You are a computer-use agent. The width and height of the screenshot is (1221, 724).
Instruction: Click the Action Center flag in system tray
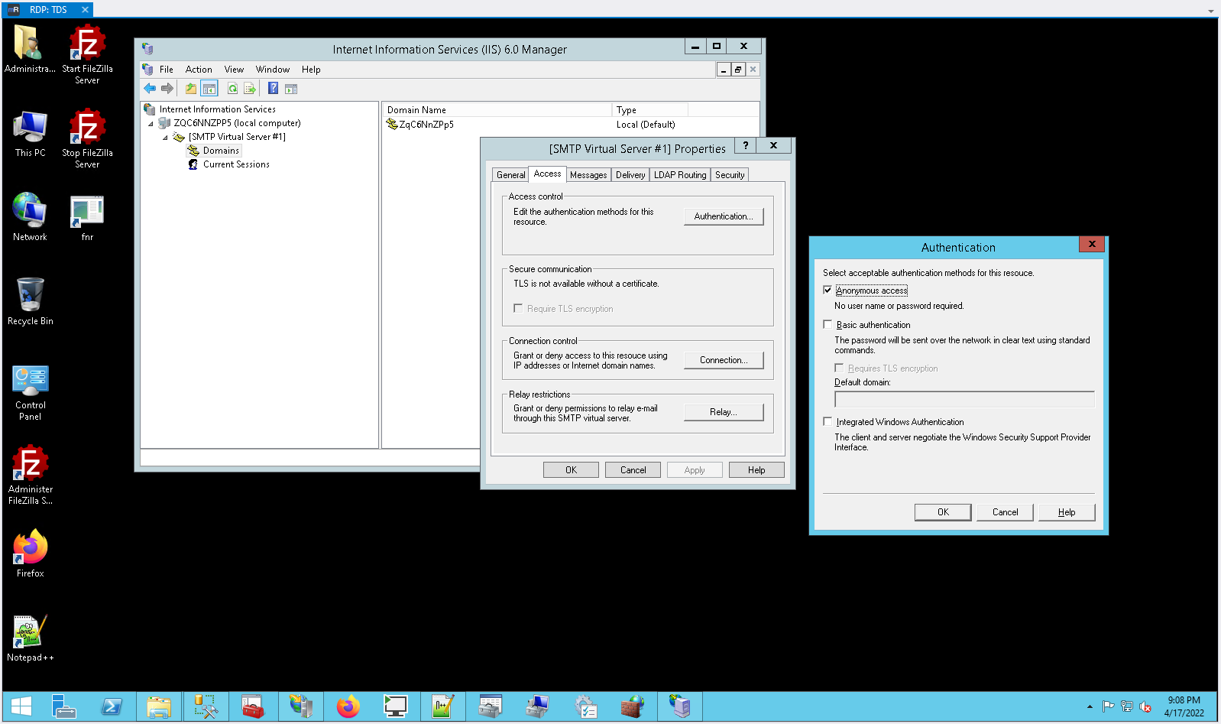pyautogui.click(x=1109, y=706)
